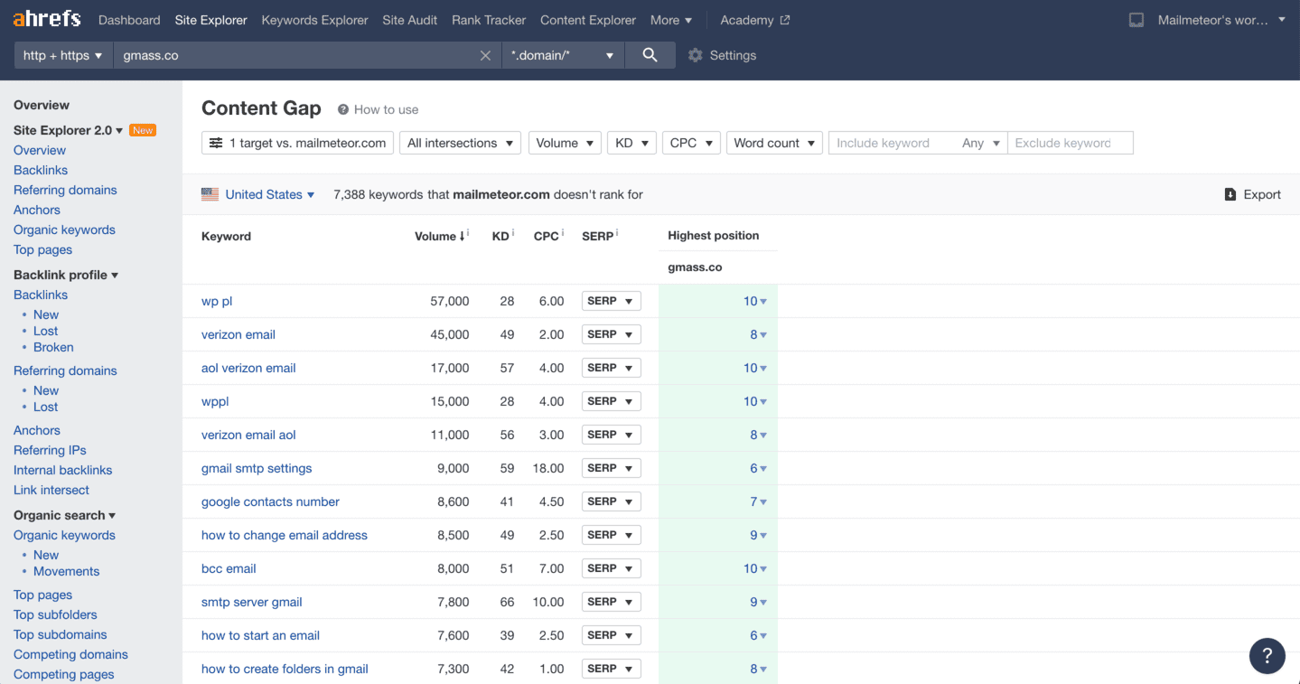Open SERP dropdown for wp pl
Screen dimensions: 1300x684
click(611, 301)
